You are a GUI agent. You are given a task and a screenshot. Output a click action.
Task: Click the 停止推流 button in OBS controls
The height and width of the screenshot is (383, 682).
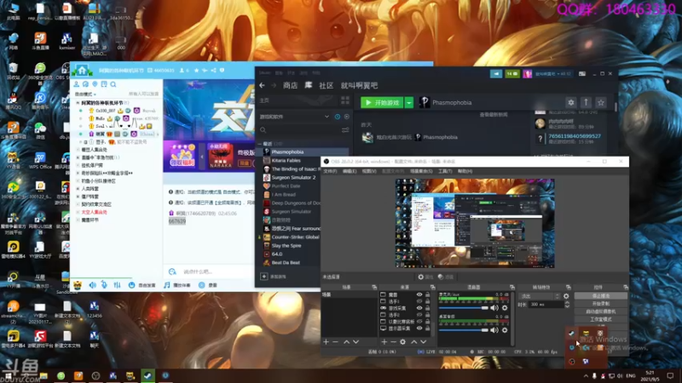click(x=601, y=295)
